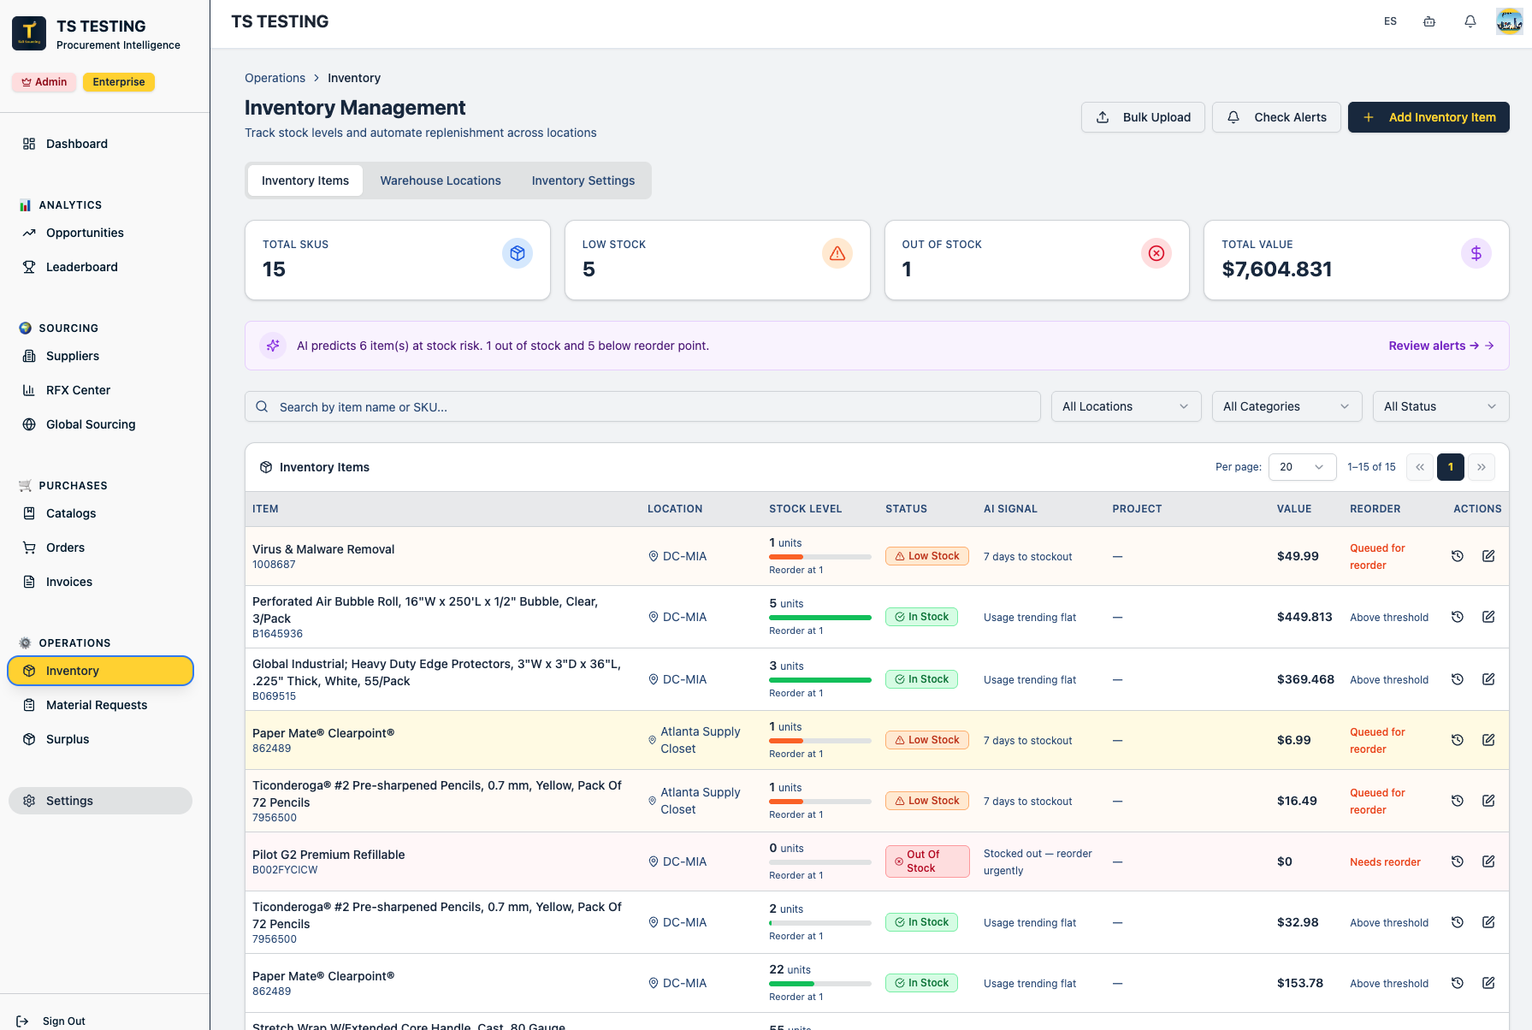
Task: Open history for Paper Mate Clearpoint Atlanta row
Action: point(1458,740)
